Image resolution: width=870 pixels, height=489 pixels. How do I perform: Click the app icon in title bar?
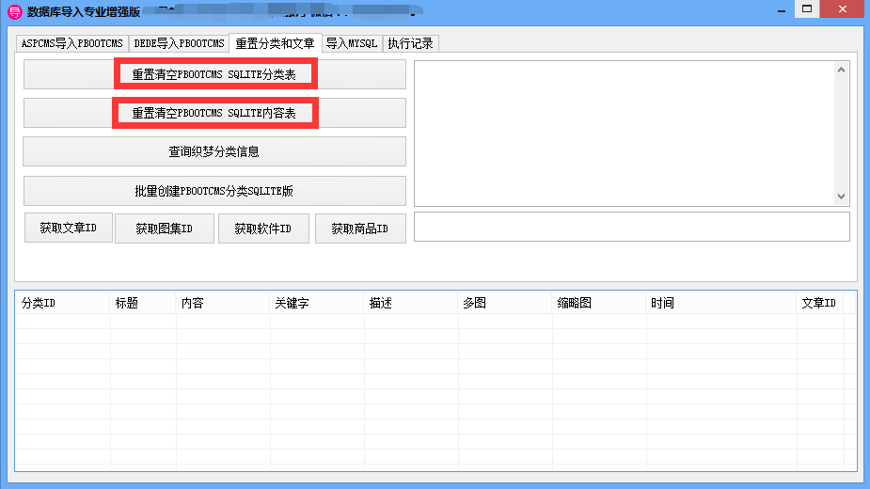click(x=14, y=11)
